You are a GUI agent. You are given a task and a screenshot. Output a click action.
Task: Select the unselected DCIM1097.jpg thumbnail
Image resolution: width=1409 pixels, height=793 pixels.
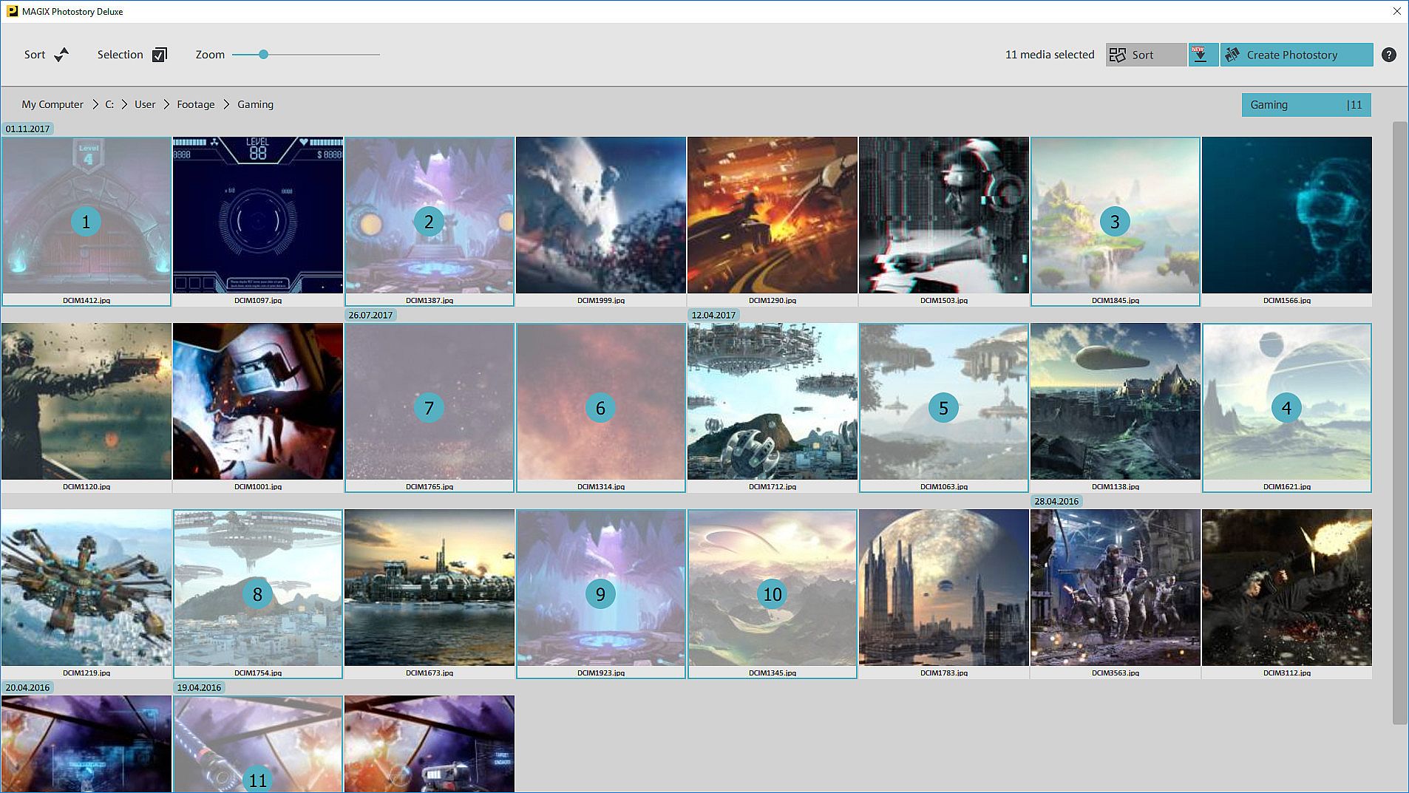click(258, 215)
